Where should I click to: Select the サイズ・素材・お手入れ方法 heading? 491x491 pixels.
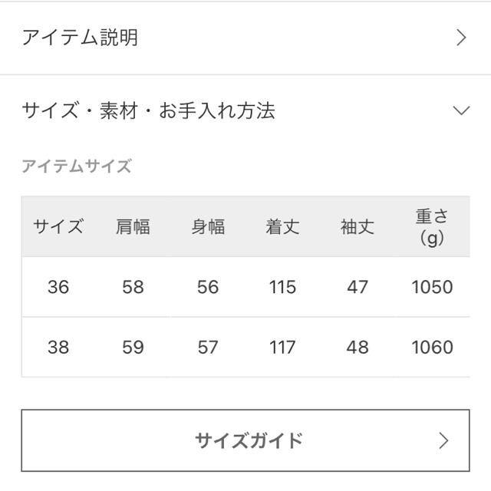[148, 110]
